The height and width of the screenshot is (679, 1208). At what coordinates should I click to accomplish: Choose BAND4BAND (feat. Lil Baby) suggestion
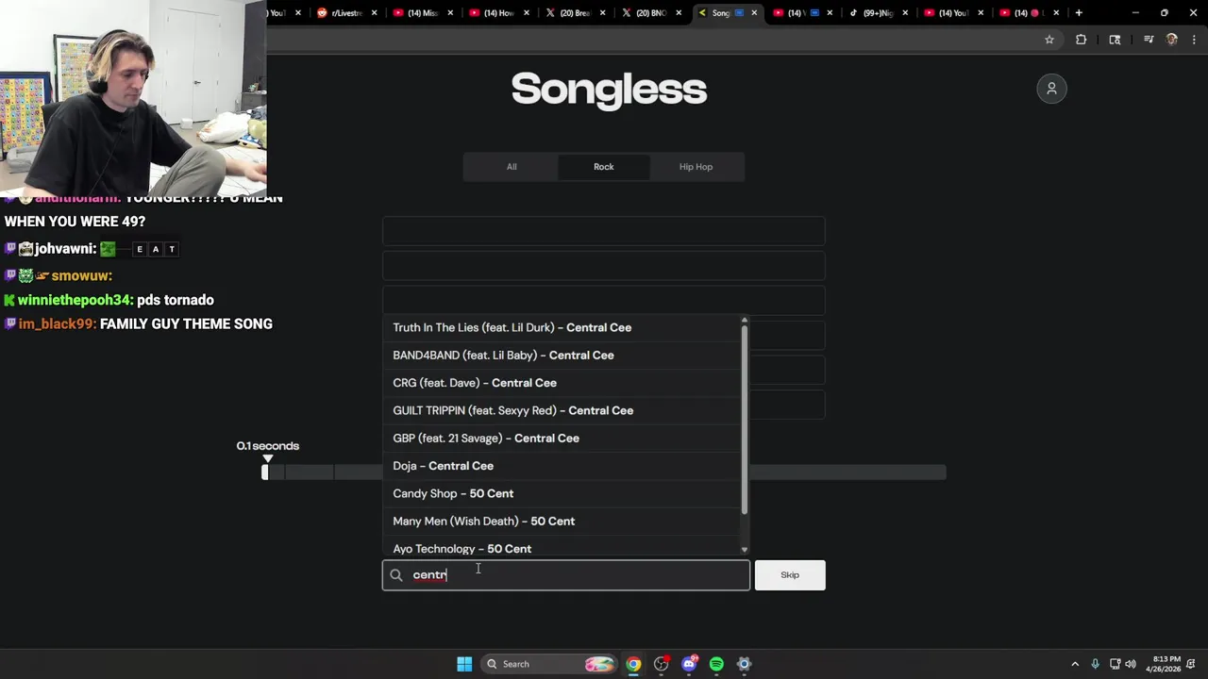click(x=562, y=356)
